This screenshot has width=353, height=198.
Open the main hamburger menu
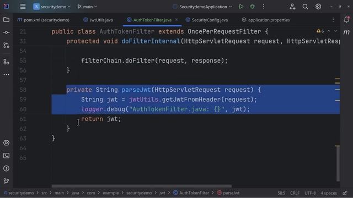(x=23, y=7)
